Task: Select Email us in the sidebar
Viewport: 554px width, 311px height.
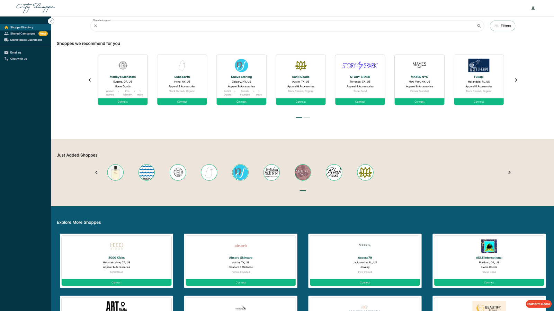Action: click(16, 53)
